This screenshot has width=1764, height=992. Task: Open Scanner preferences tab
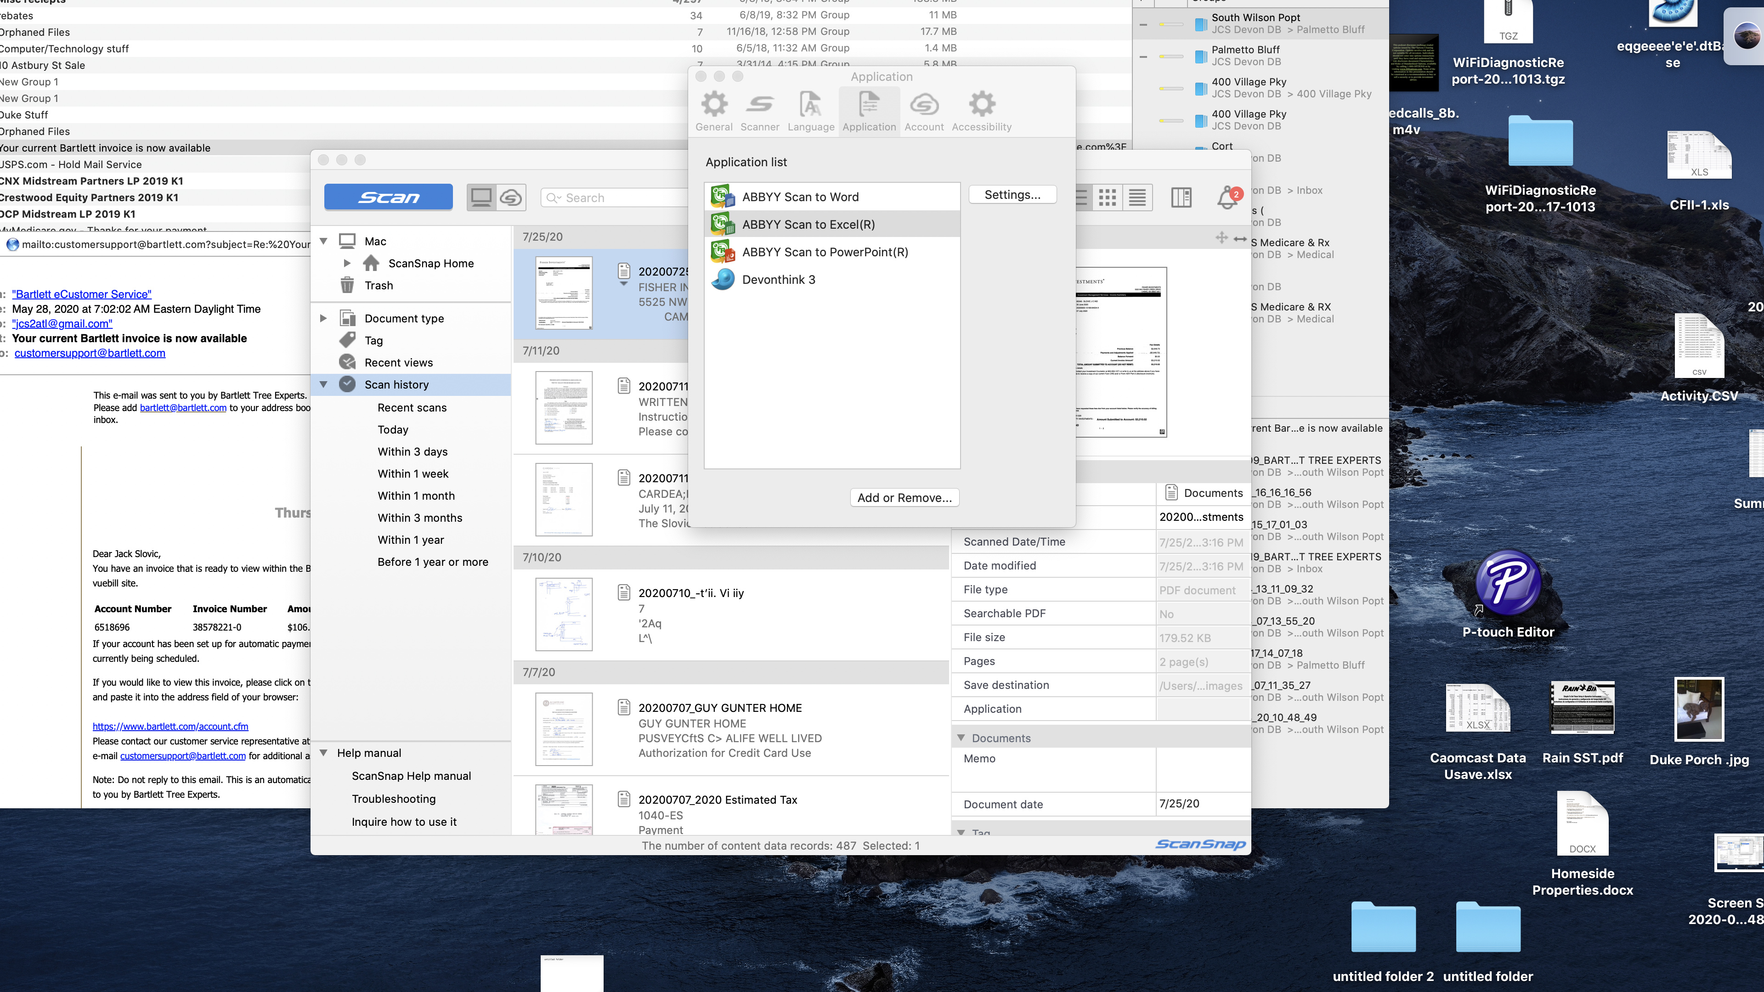pyautogui.click(x=759, y=111)
